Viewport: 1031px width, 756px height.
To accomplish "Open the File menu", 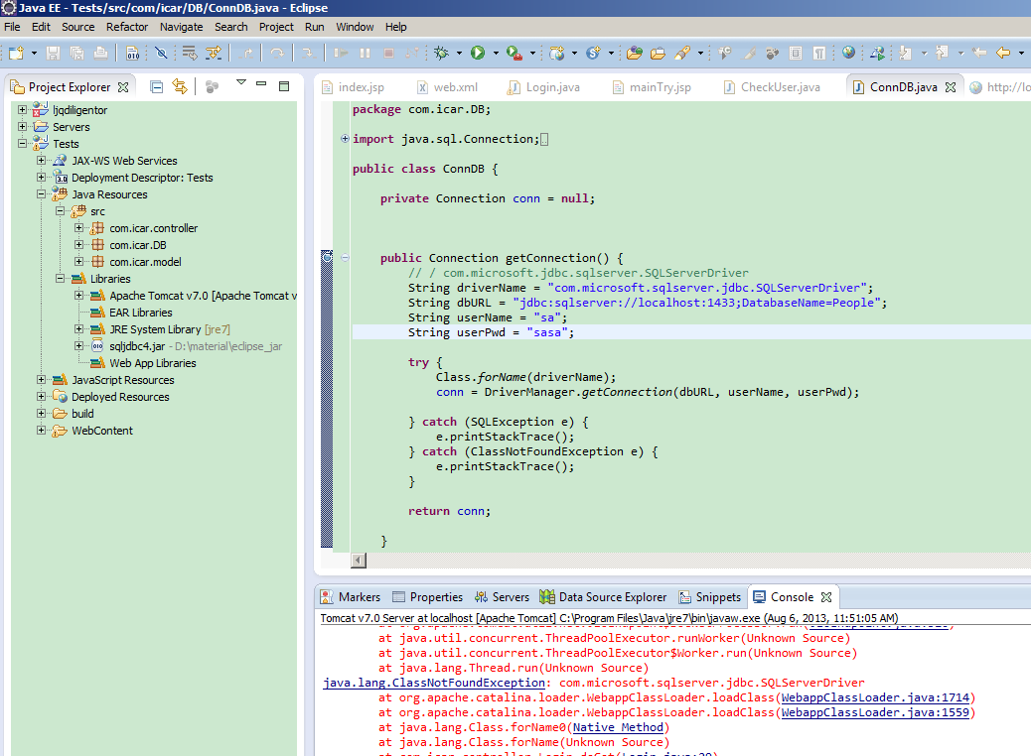I will (12, 27).
